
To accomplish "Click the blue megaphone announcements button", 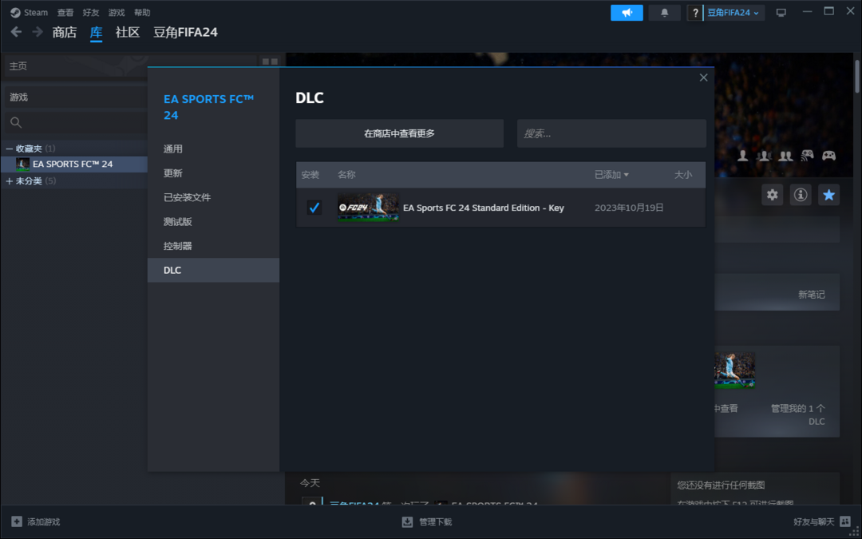I will (627, 13).
